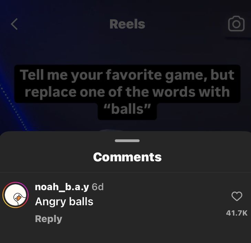Tap noah_b.a.y's duck profile picture
Viewport: 251px width, 243px height.
tap(15, 195)
